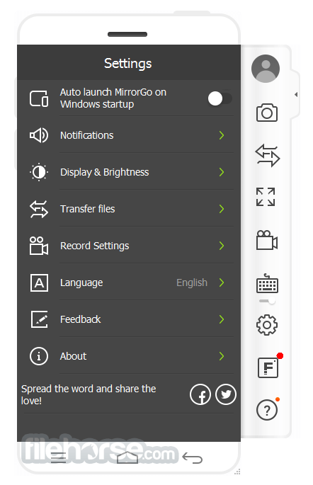
Task: Click the F icon with red dot
Action: pos(268,367)
